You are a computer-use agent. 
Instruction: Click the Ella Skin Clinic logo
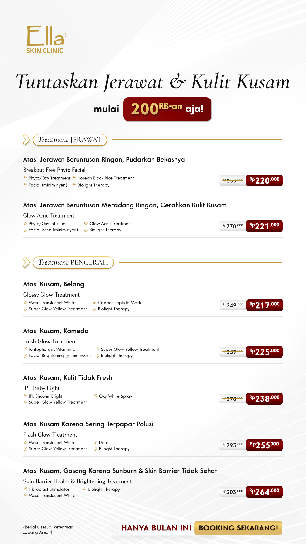click(46, 40)
